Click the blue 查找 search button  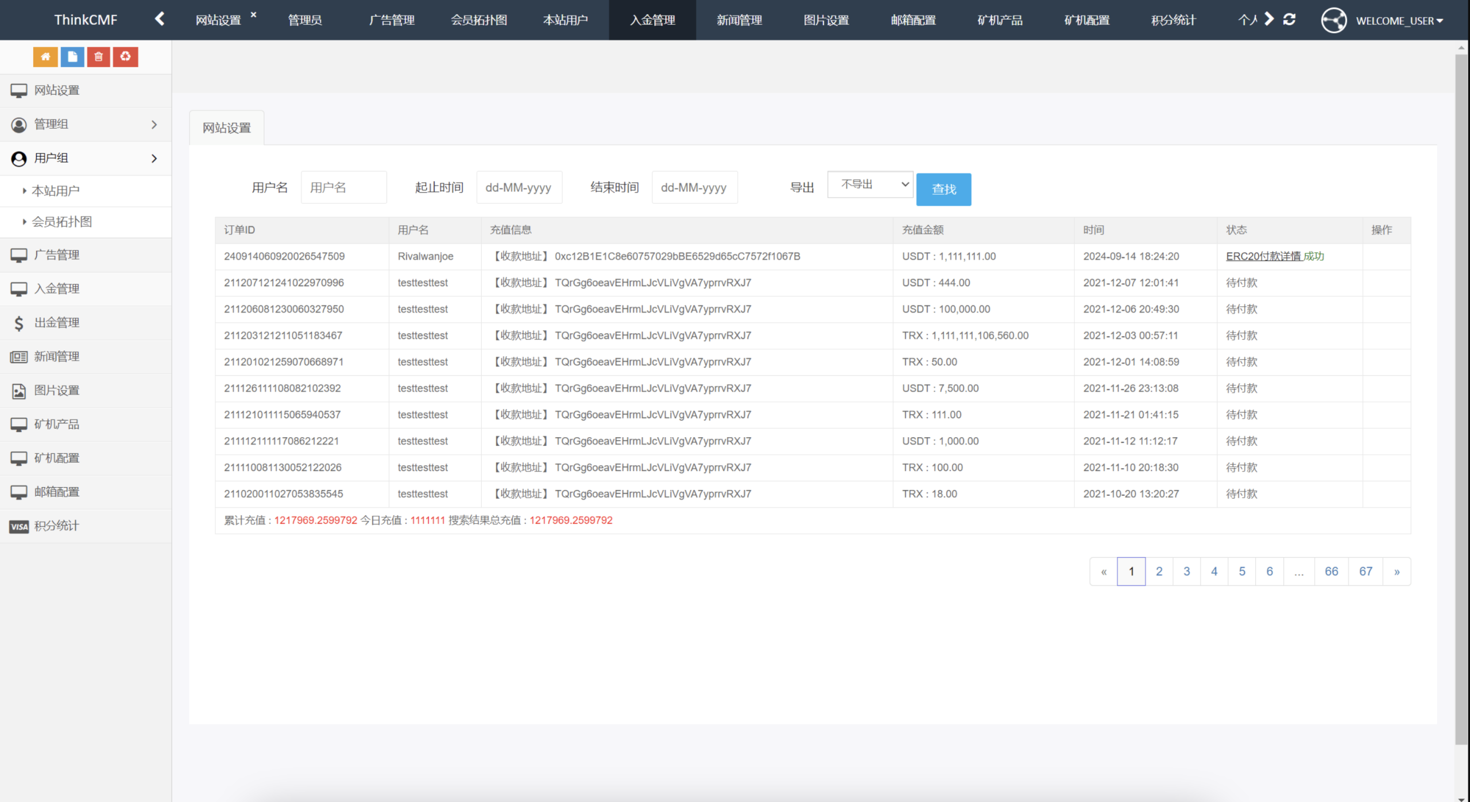(x=943, y=189)
